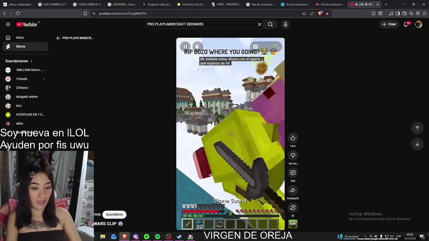This screenshot has width=429, height=241.
Task: Click the browser back arrow
Action: (4, 13)
